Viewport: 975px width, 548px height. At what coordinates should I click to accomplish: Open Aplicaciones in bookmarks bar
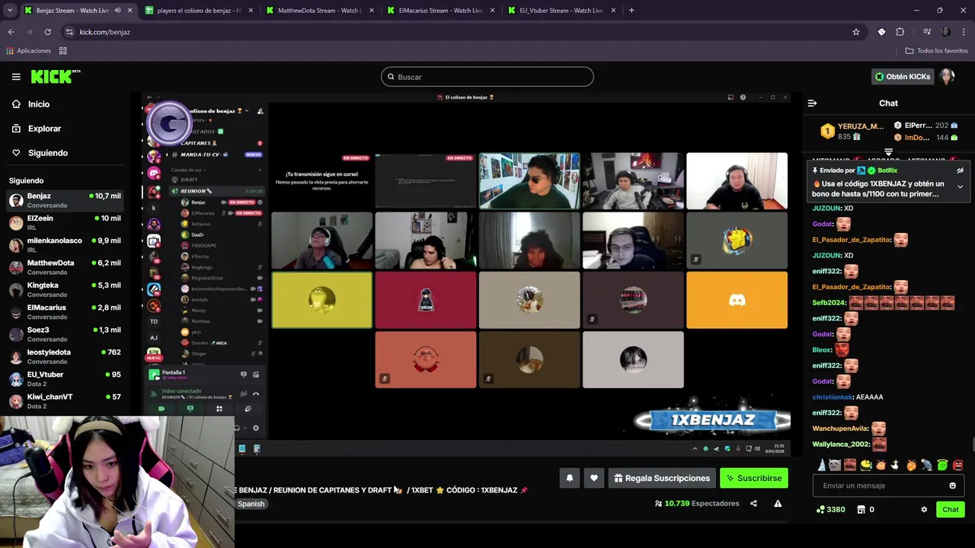click(x=28, y=51)
